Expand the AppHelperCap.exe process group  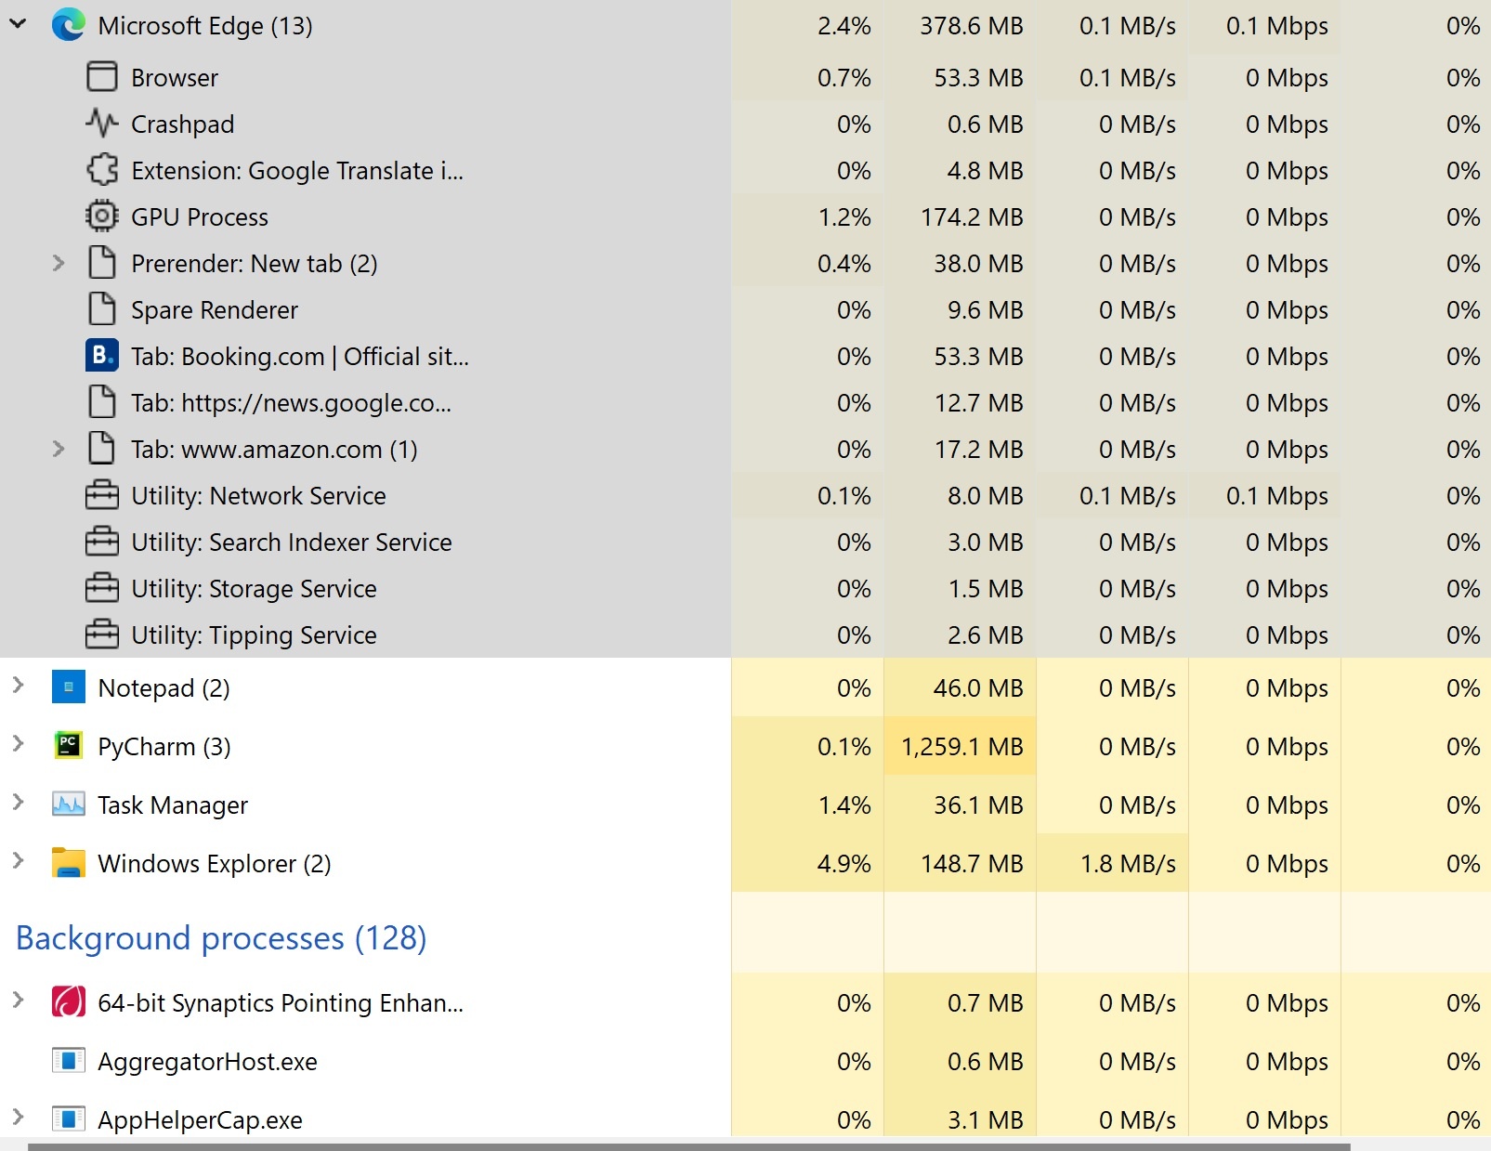(x=18, y=1117)
